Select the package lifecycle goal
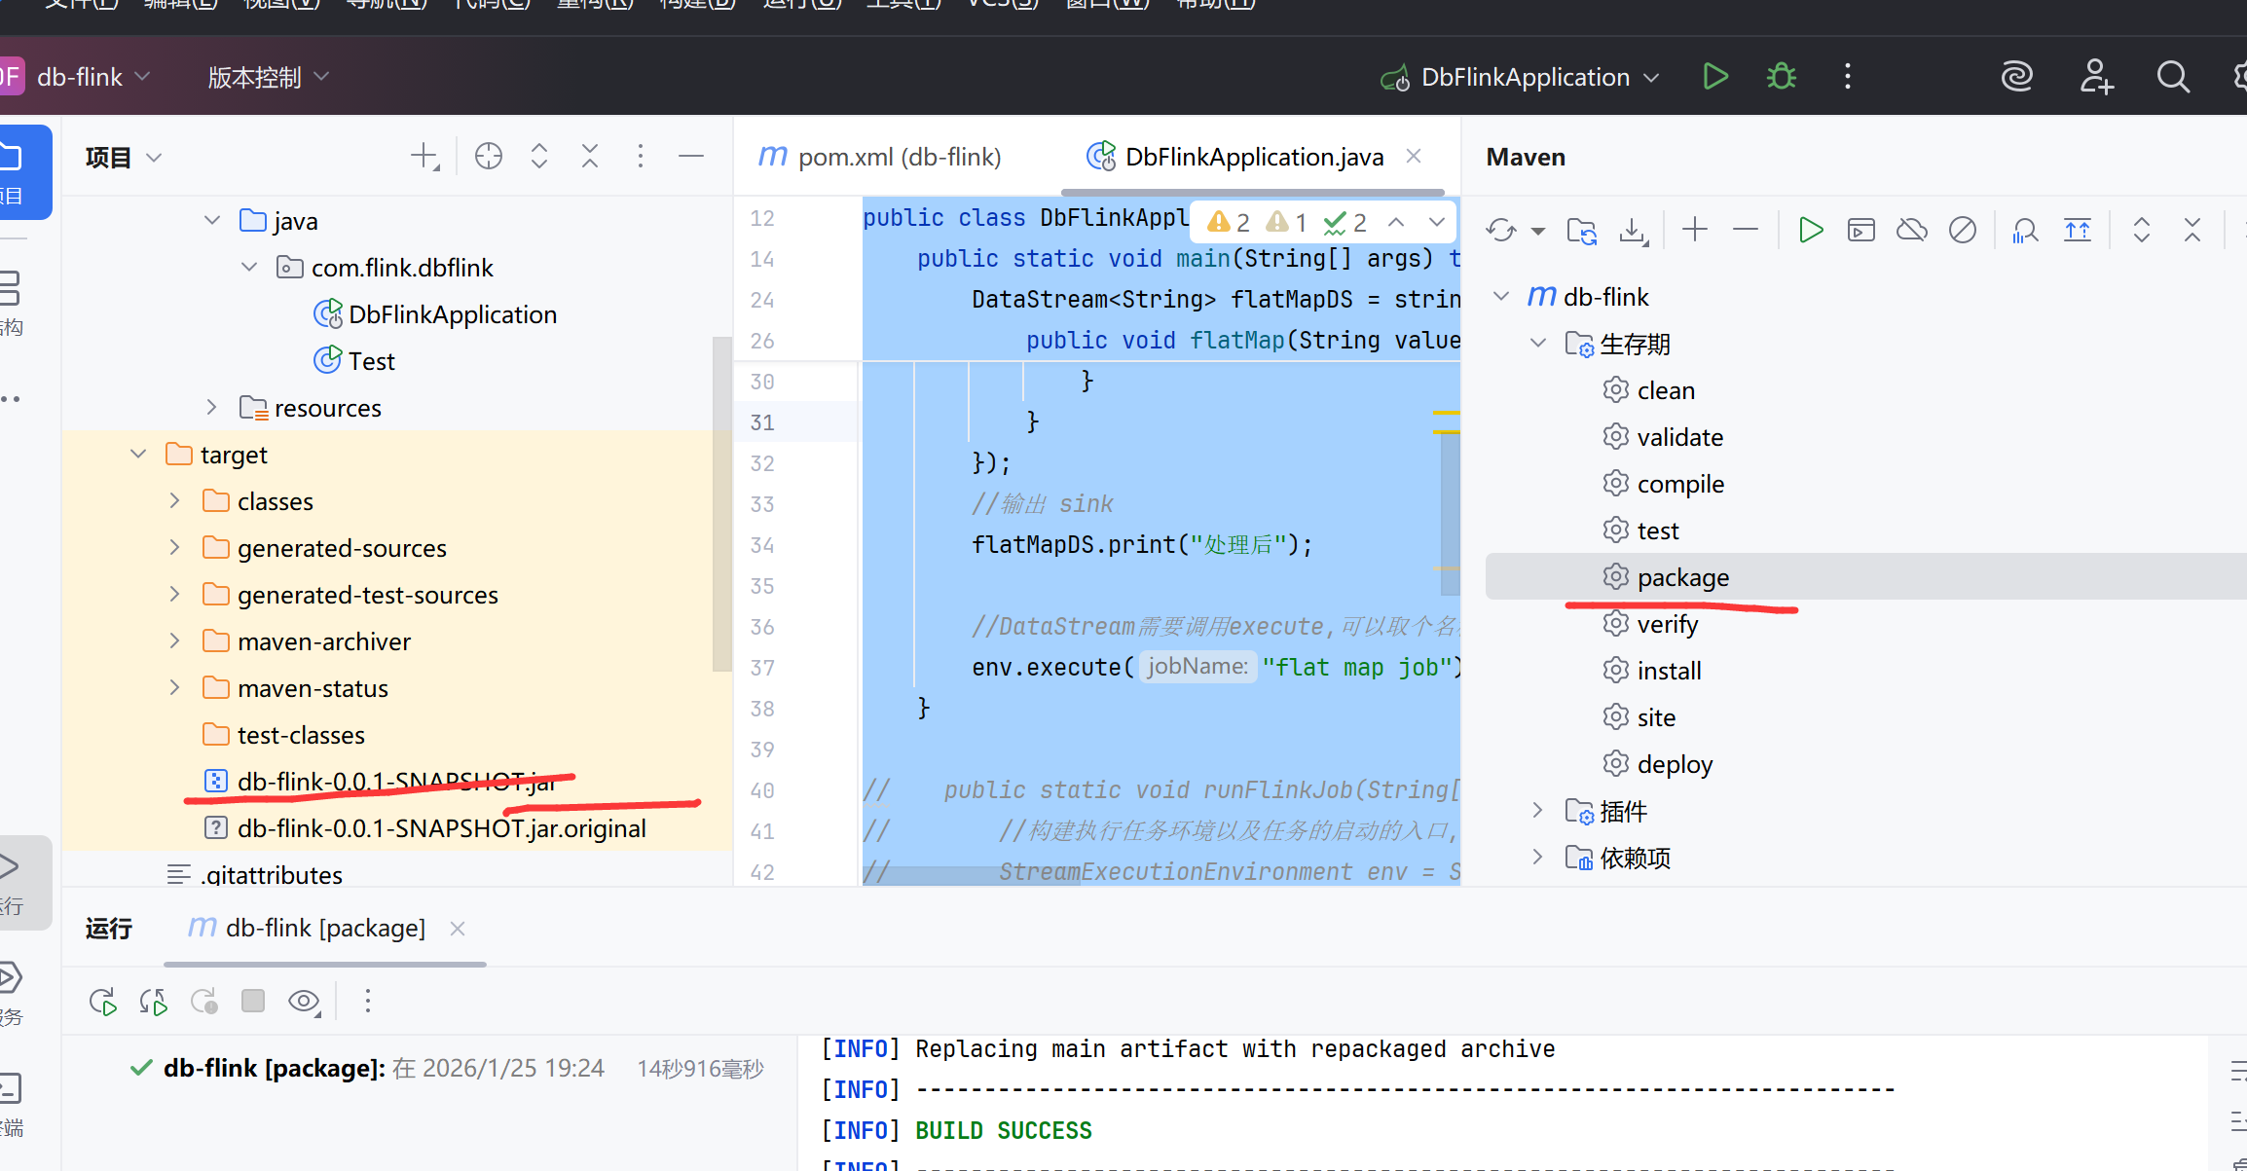This screenshot has height=1171, width=2247. (1682, 577)
